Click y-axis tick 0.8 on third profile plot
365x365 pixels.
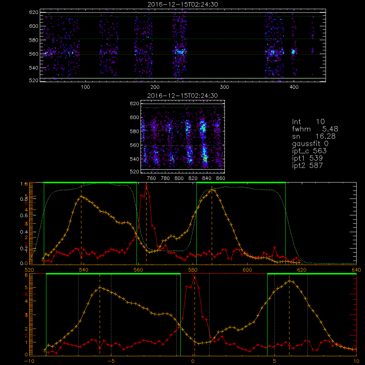click(x=24, y=199)
